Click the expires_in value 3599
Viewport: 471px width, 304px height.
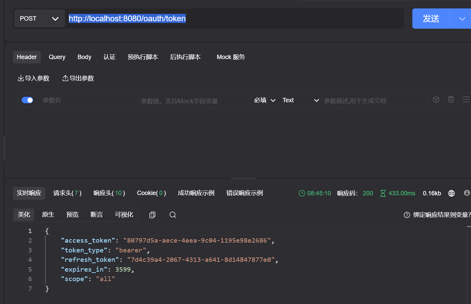click(x=123, y=270)
